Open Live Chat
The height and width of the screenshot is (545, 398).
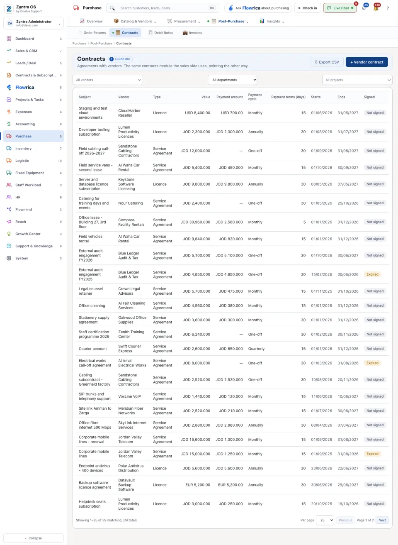[340, 8]
